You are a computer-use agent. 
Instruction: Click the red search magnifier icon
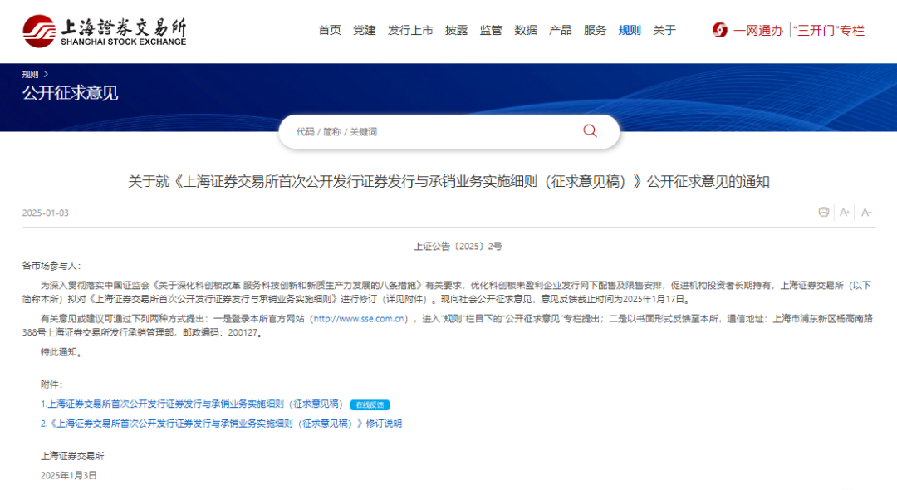point(590,131)
